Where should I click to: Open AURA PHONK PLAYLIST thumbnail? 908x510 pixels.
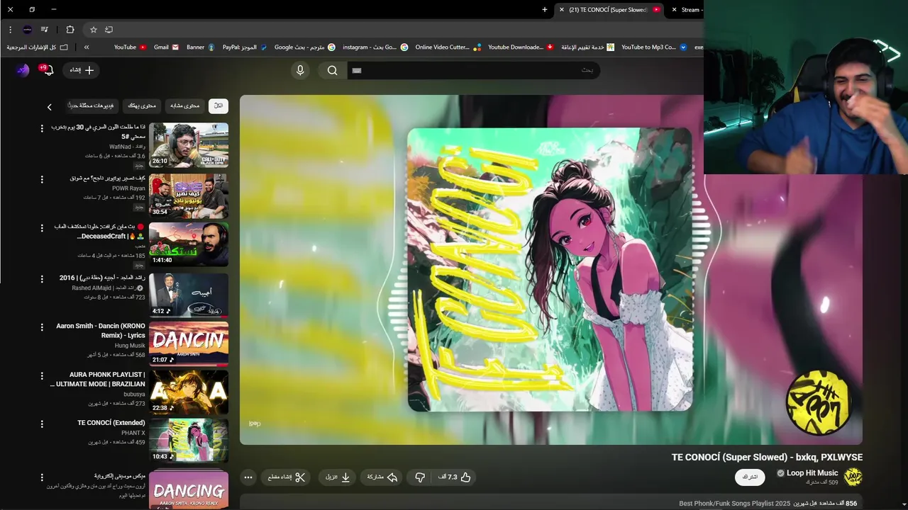coord(189,392)
